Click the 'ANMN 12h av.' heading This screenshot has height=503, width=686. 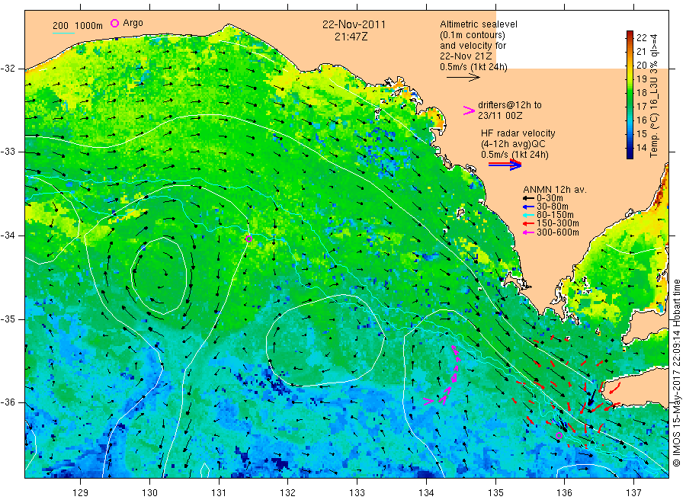pos(555,190)
